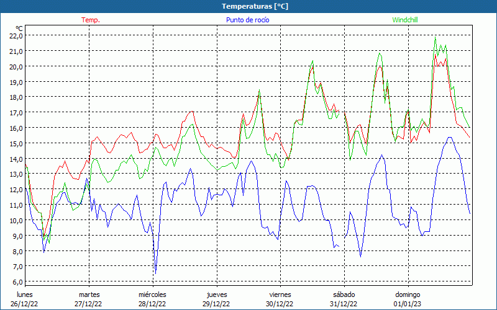497x310 pixels.
Task: Click the 28/12/22 date label
Action: [x=152, y=304]
